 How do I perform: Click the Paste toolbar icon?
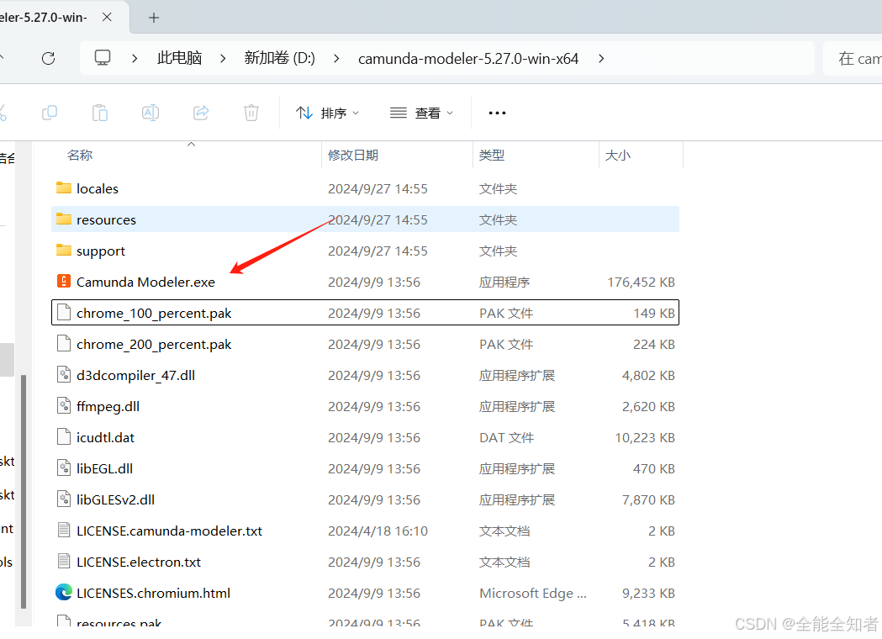pos(99,113)
